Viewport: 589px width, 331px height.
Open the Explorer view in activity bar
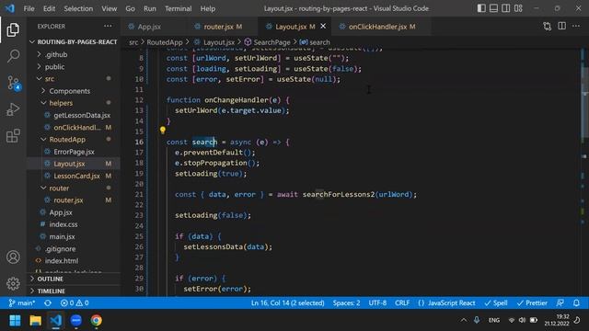(13, 29)
